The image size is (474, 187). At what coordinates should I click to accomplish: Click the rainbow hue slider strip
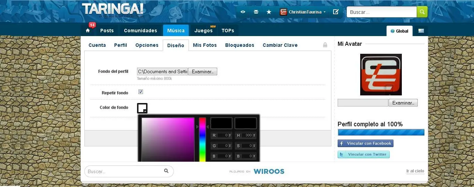tap(202, 139)
